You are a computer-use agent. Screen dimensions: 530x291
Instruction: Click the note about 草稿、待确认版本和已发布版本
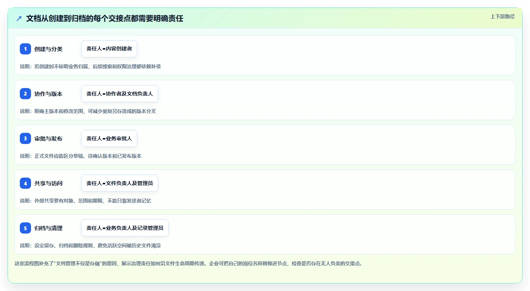80,156
